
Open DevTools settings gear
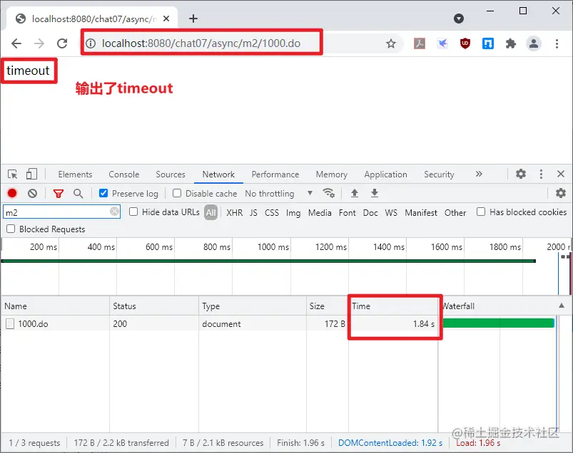521,174
